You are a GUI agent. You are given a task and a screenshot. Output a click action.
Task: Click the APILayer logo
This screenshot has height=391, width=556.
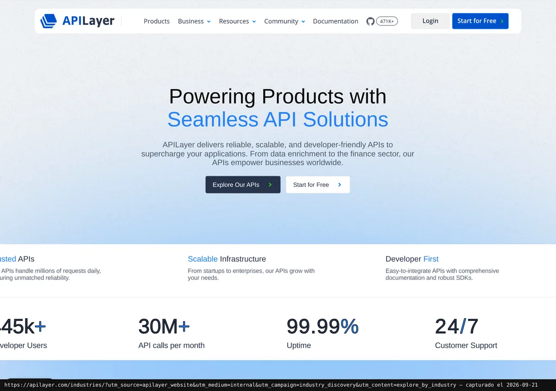[x=77, y=21]
